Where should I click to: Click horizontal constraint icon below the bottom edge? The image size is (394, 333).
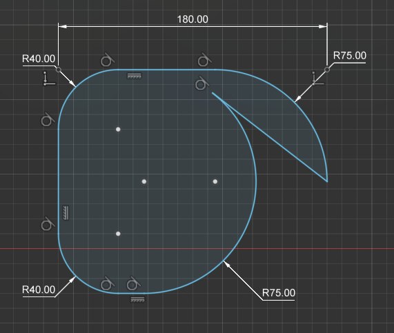[x=137, y=299]
